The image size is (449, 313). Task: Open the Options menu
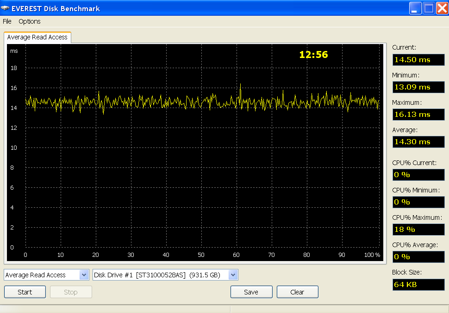click(x=30, y=21)
